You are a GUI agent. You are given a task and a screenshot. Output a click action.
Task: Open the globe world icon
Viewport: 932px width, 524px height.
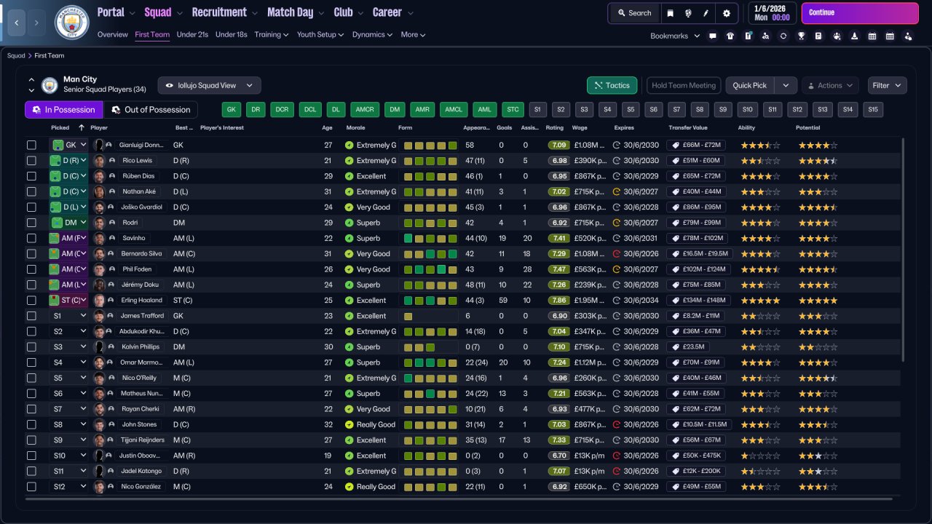[x=688, y=13]
